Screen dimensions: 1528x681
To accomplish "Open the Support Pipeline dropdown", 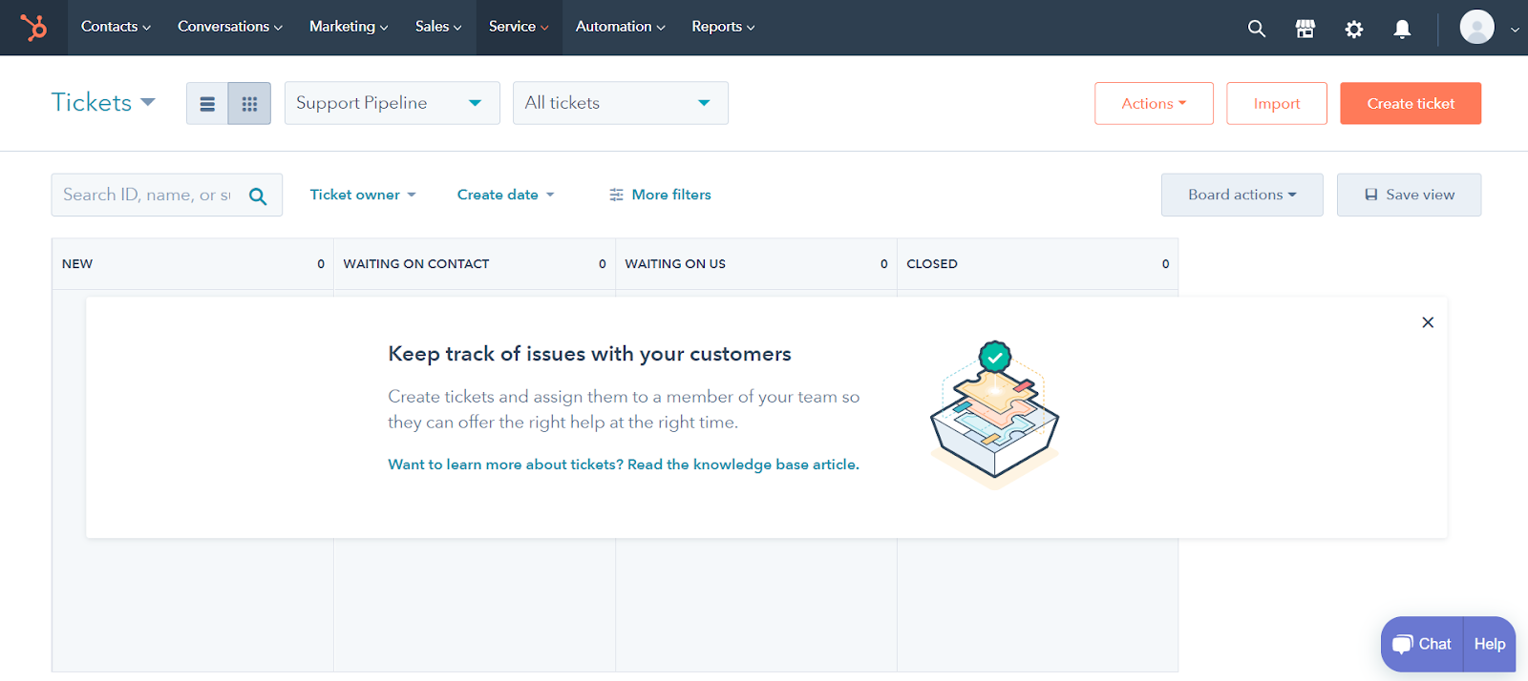I will point(392,103).
